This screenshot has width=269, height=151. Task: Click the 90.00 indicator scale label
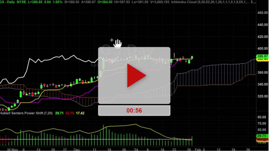coord(262,117)
